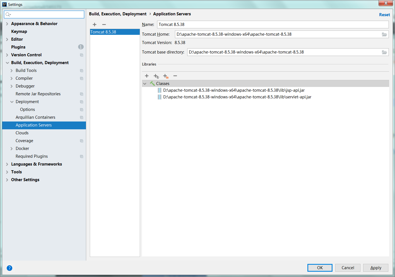Add a new application server with plus icon
The width and height of the screenshot is (395, 277).
pos(95,25)
